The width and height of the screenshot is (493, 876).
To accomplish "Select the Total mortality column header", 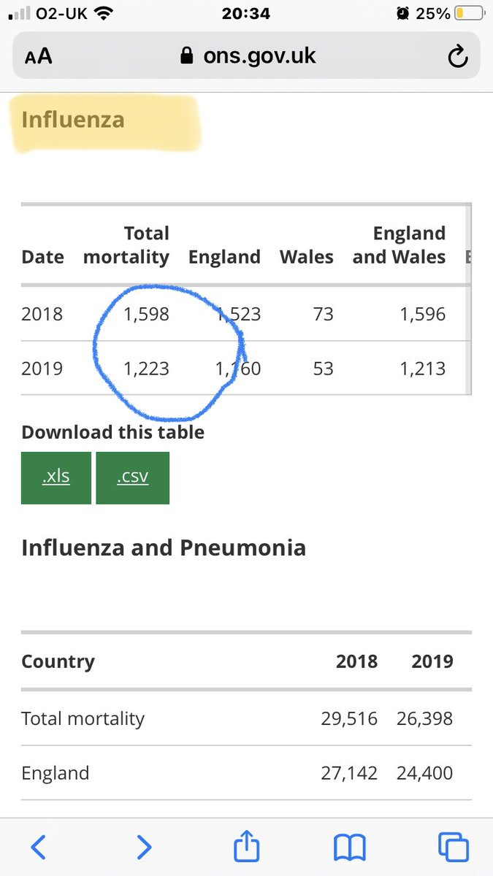I will pyautogui.click(x=126, y=245).
